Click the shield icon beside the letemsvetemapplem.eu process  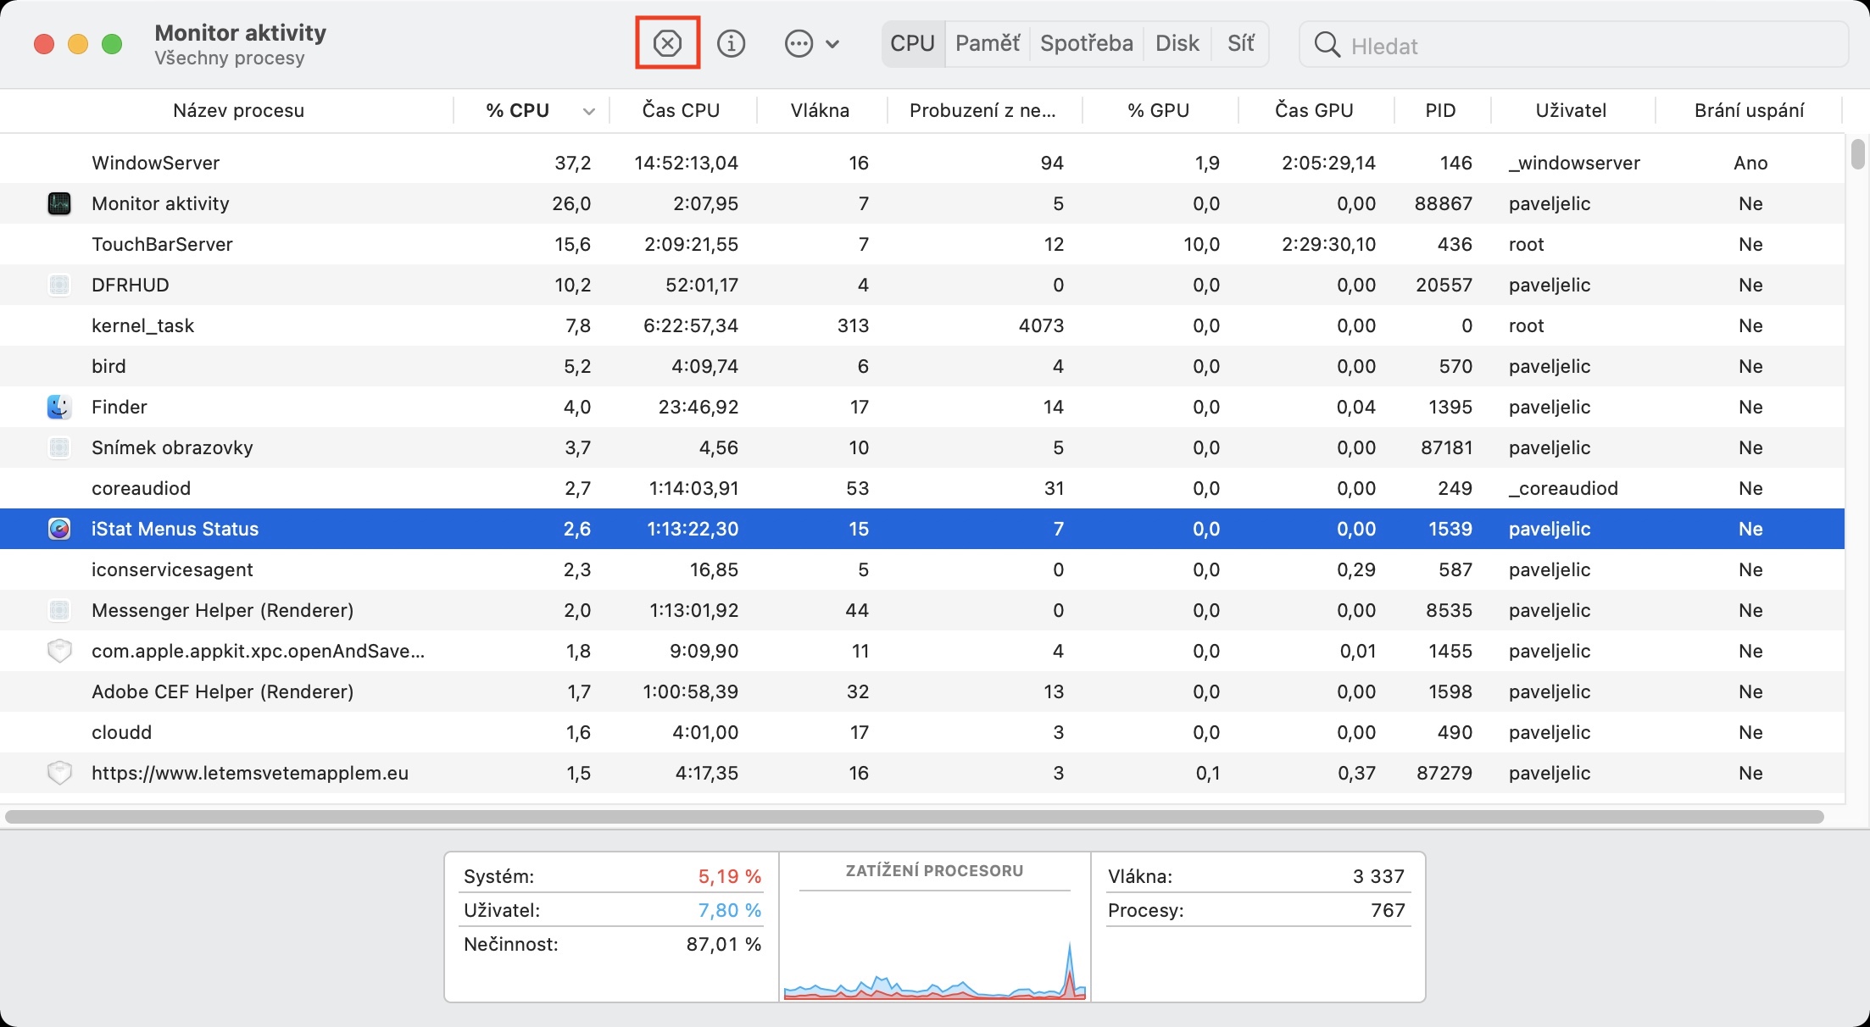click(59, 773)
